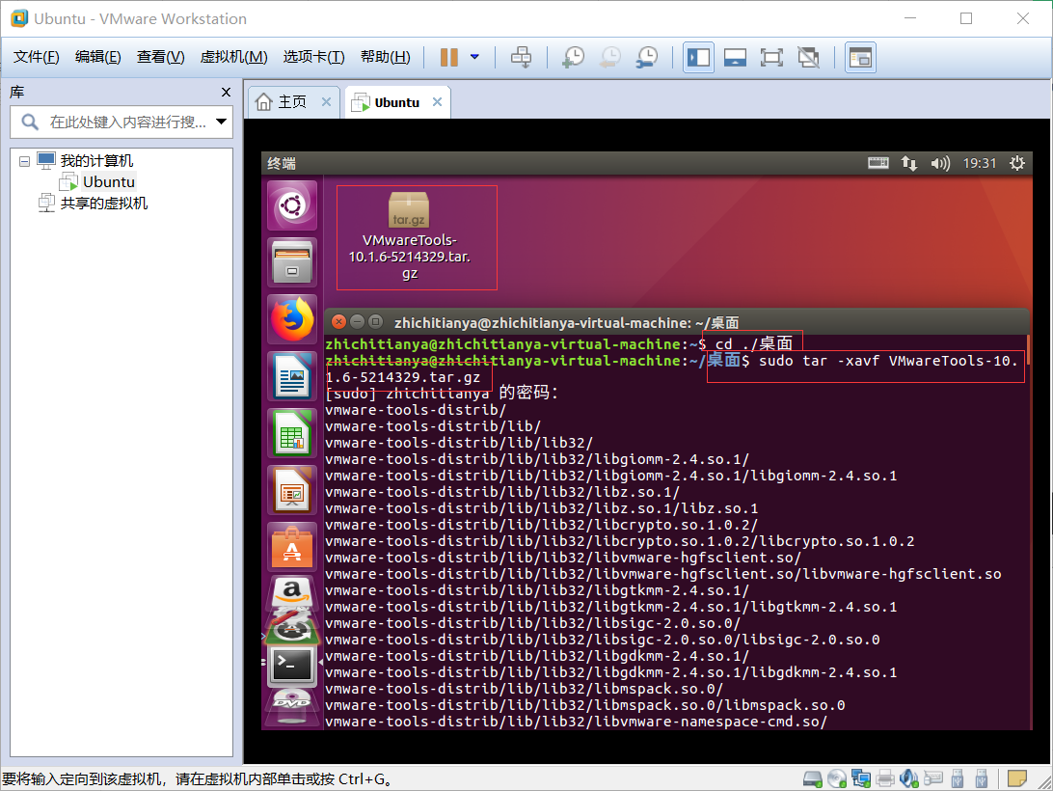Open the 查看(V) menu
Viewport: 1053px width, 791px height.
(x=160, y=57)
